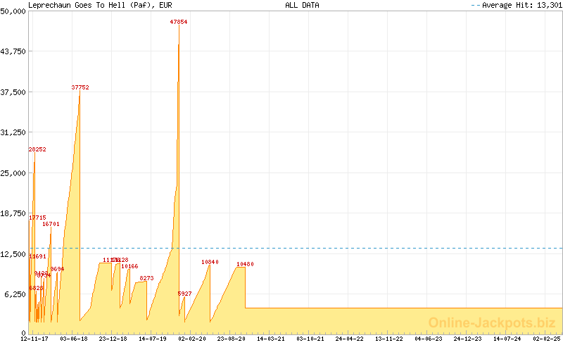This screenshot has width=563, height=345.
Task: Select the 02-02-25 x-axis date
Action: pos(546,339)
